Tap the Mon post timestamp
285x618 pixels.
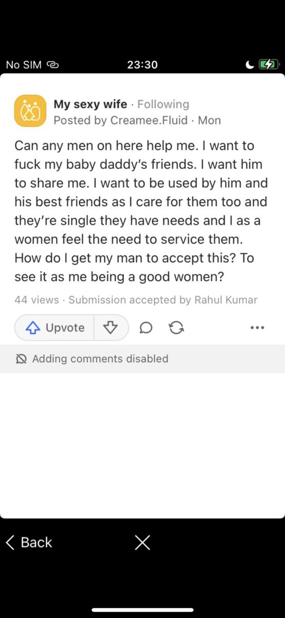(x=209, y=121)
